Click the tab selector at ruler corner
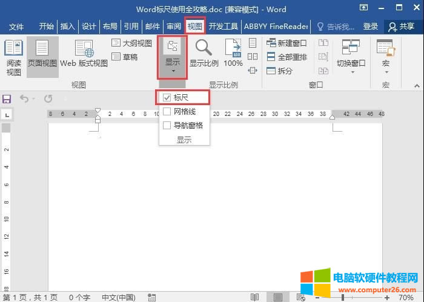 coord(7,114)
